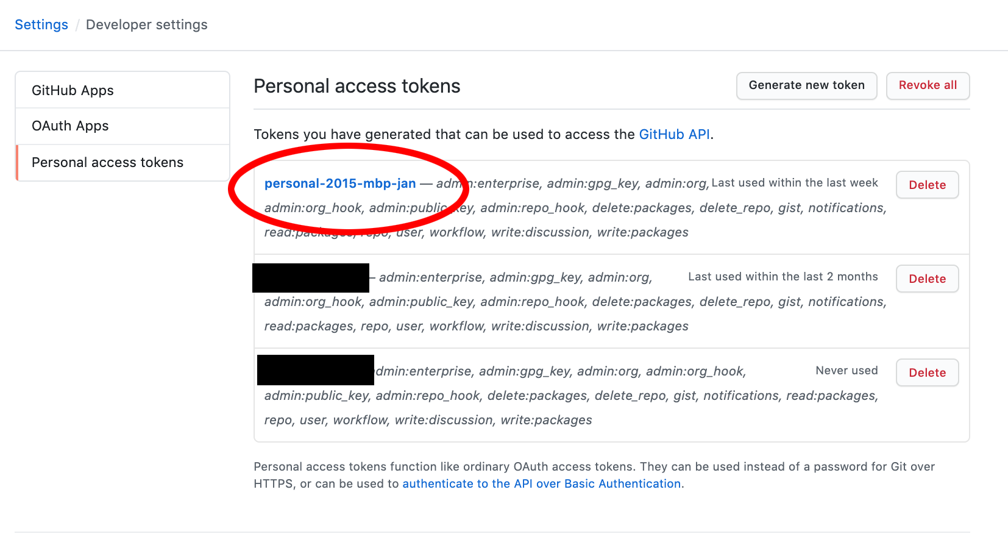Click the Generate new token button
Viewport: 1008px width, 545px height.
(806, 85)
